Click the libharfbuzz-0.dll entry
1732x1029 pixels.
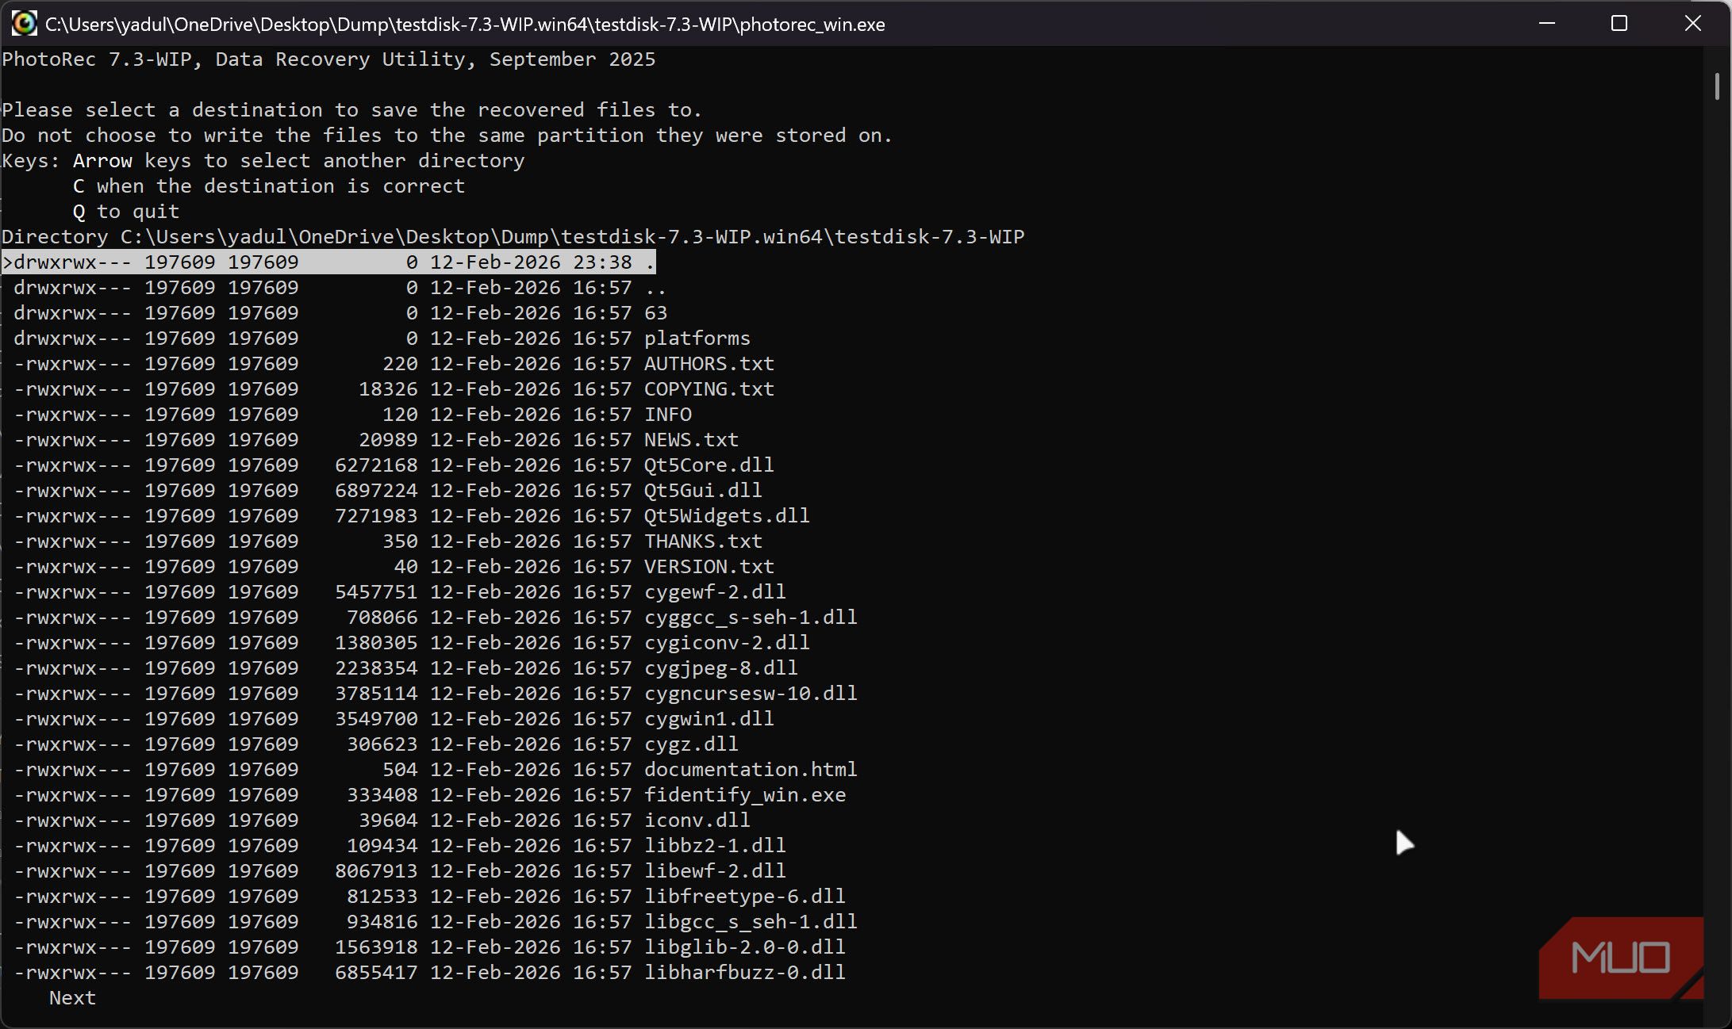pyautogui.click(x=429, y=973)
